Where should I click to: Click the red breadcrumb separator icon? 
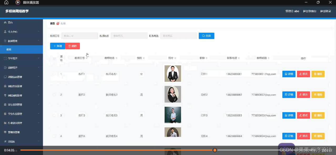coord(58,24)
